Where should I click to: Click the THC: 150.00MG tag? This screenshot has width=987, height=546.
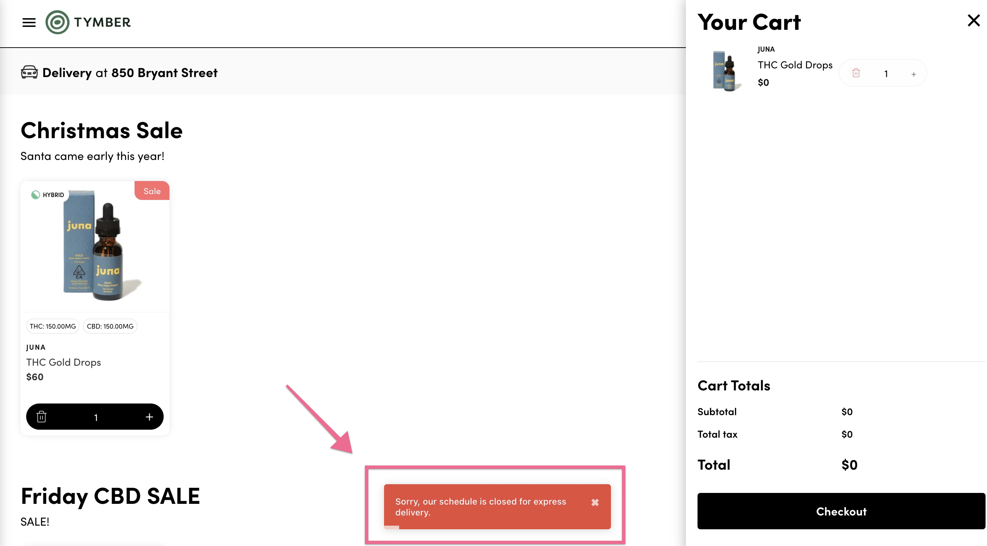click(53, 326)
